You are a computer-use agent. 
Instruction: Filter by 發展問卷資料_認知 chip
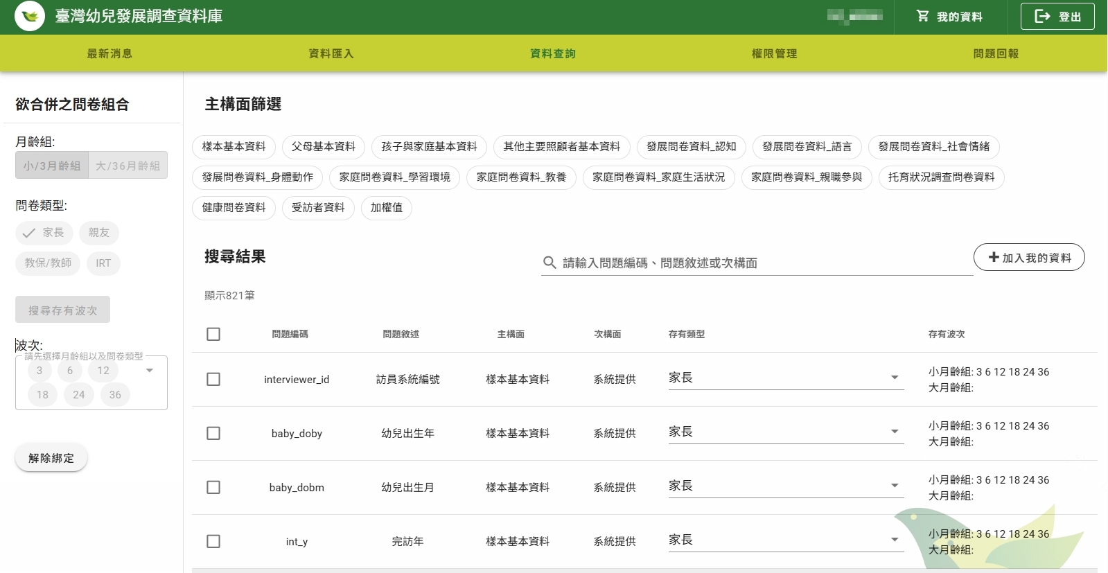click(x=691, y=147)
